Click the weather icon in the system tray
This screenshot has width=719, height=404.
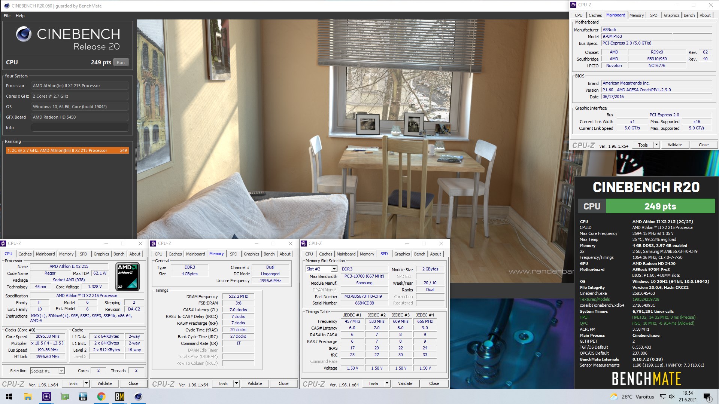tap(614, 397)
